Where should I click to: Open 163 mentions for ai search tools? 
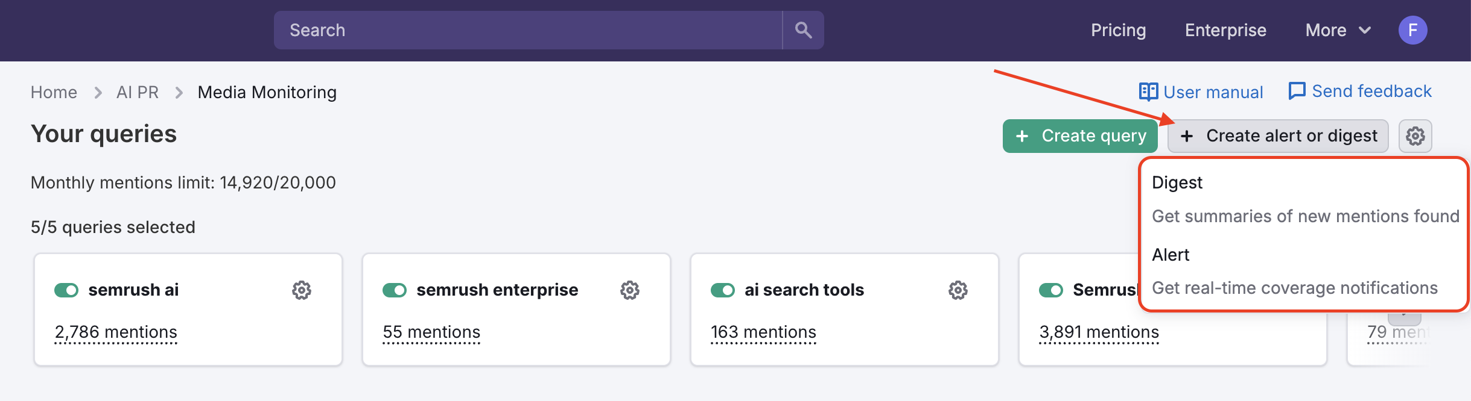tap(763, 333)
